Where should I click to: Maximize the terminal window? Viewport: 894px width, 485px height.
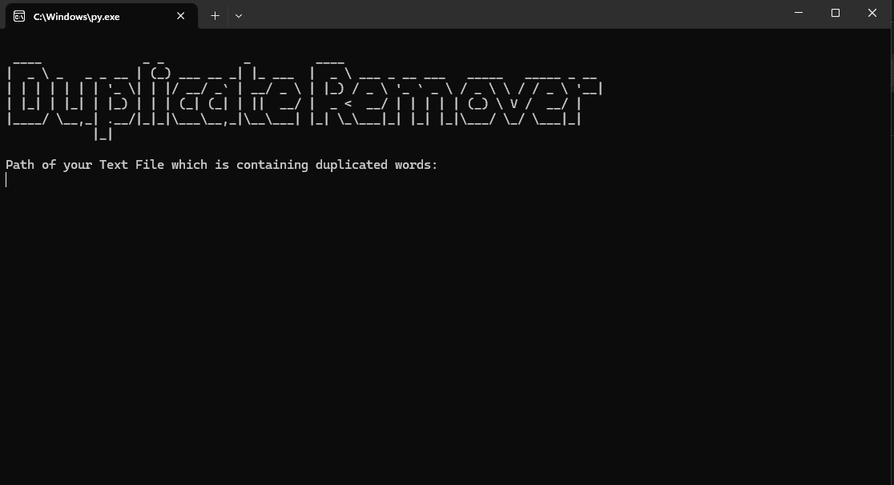pyautogui.click(x=836, y=13)
